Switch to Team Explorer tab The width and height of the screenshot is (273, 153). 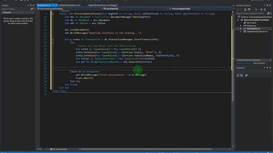[x=259, y=63]
